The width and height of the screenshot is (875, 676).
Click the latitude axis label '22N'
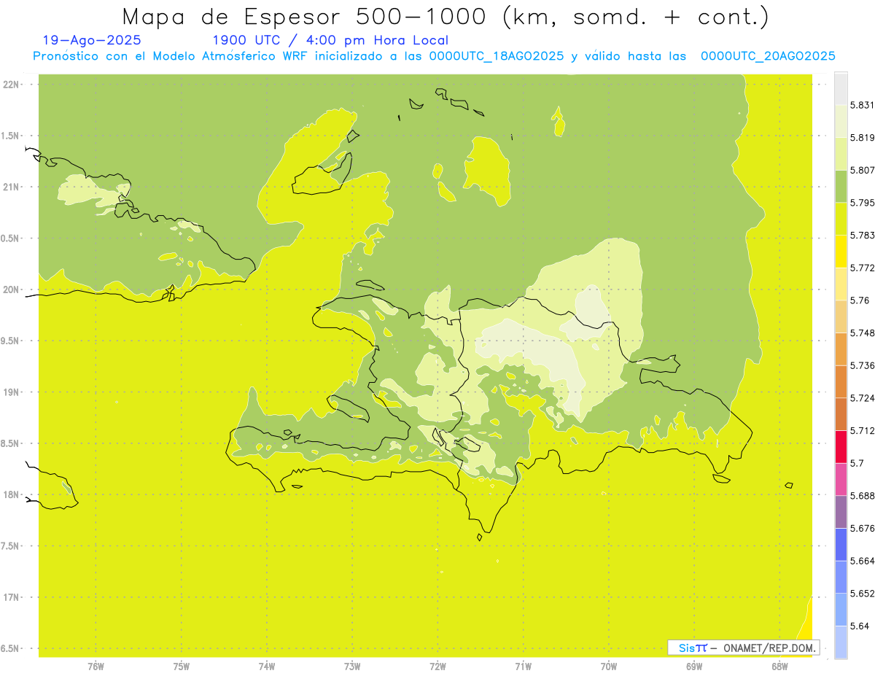tap(11, 85)
